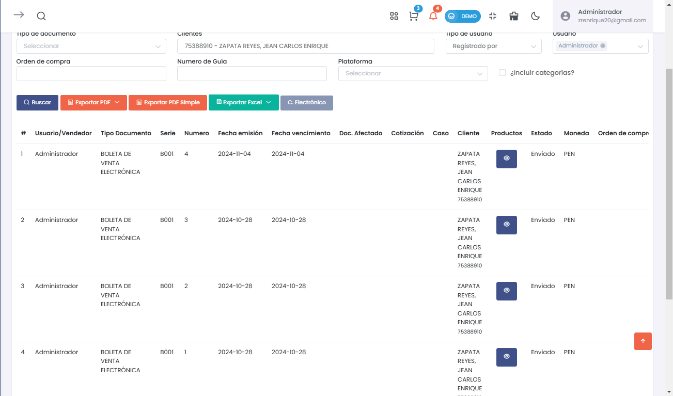Click the Clientes field with ZAPATA REYES
This screenshot has width=673, height=396.
[306, 46]
